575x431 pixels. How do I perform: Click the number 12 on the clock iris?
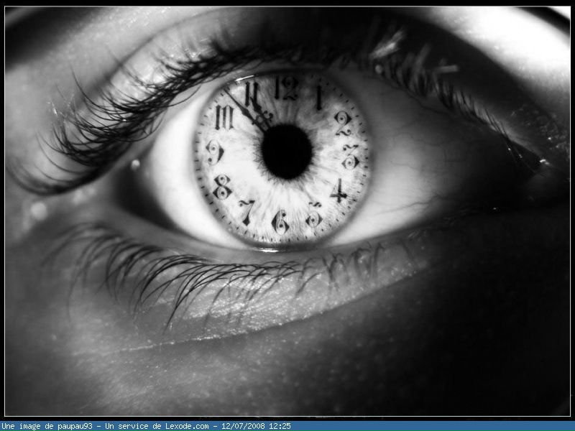[287, 89]
